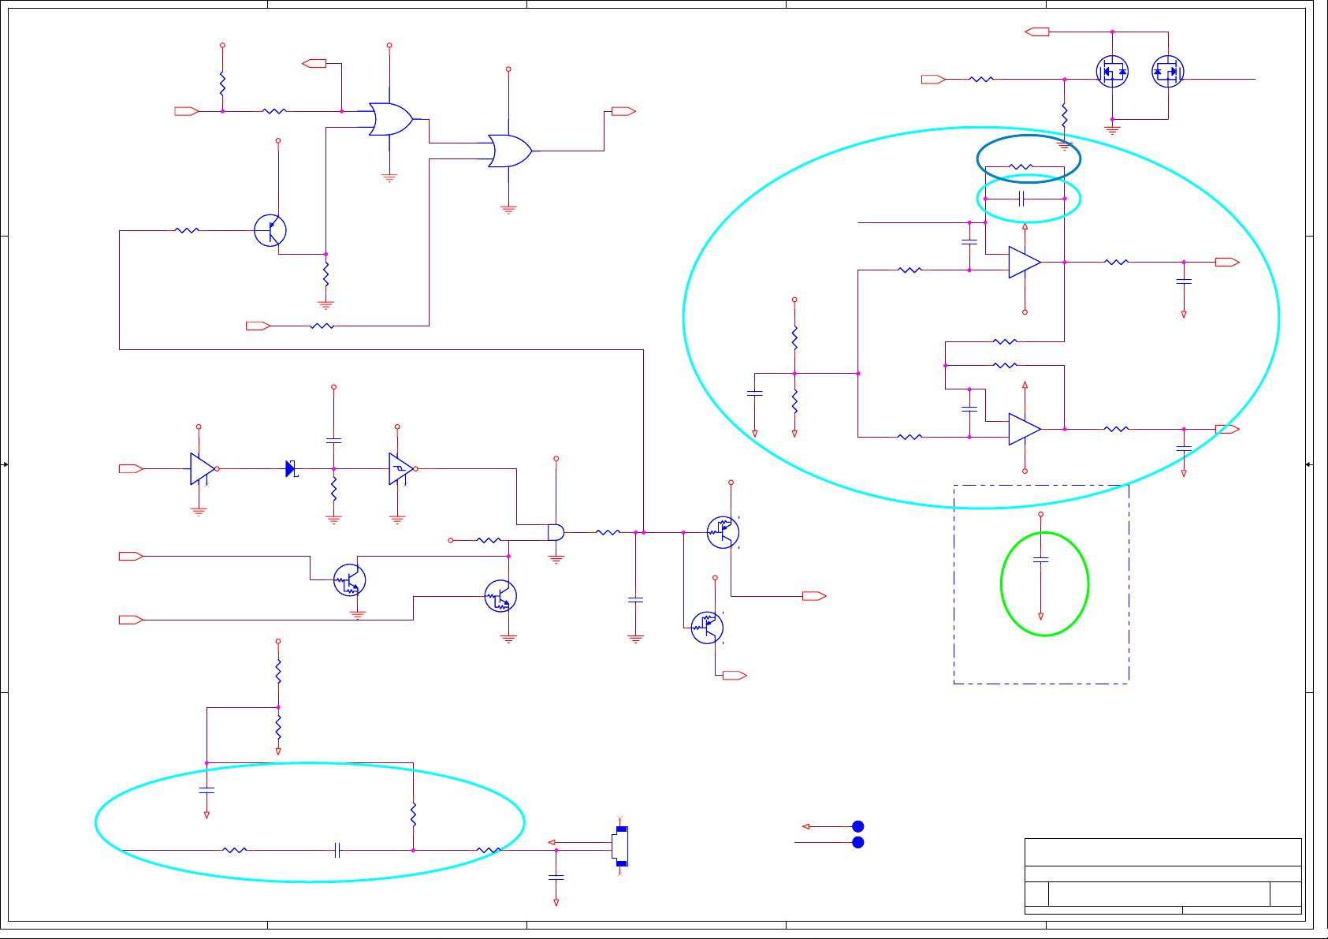
Task: Select the pull-up resistor above the first input port
Action: coord(222,84)
